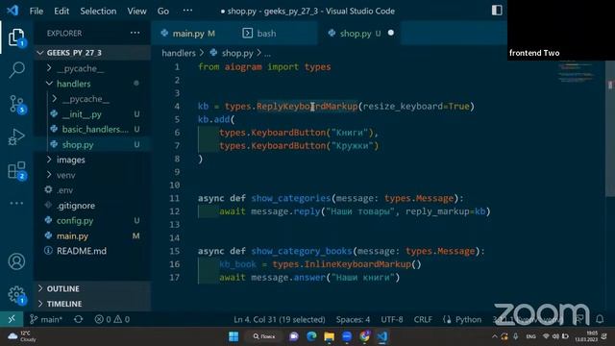Image resolution: width=615 pixels, height=346 pixels.
Task: Click line number 11 in gutter
Action: pyautogui.click(x=174, y=198)
